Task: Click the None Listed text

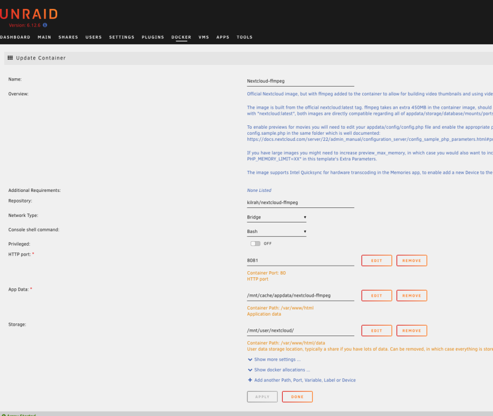Action: pos(259,190)
